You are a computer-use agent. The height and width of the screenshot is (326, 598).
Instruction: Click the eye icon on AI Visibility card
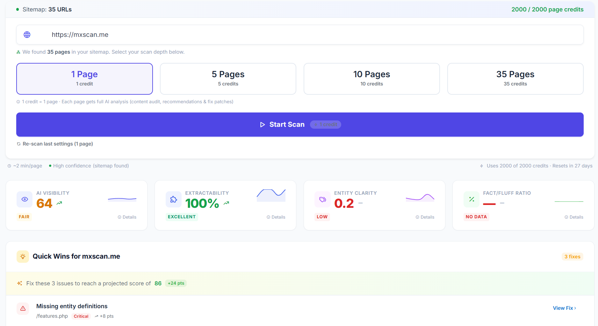[x=25, y=199]
